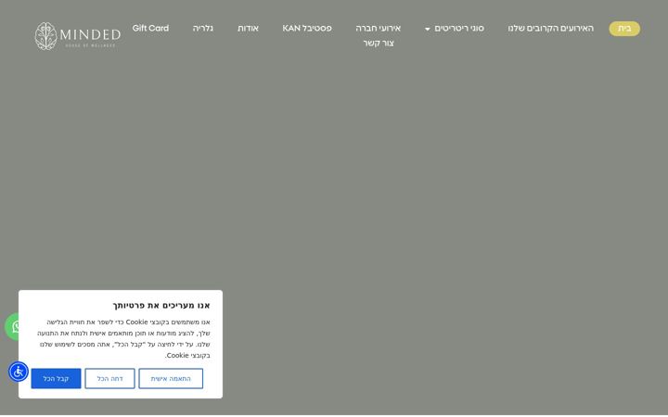Screen dimensions: 668x417
Task: Click the cookie banner paragraph text ending בקובצי Cookie.
Action: (123, 339)
